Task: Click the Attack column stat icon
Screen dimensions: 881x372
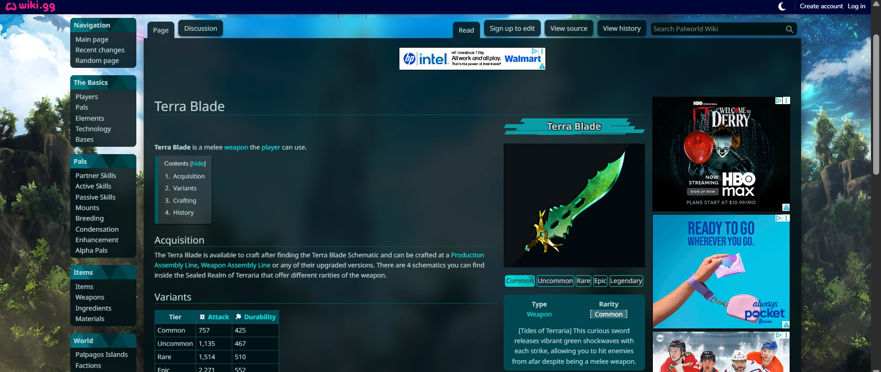Action: coord(202,317)
